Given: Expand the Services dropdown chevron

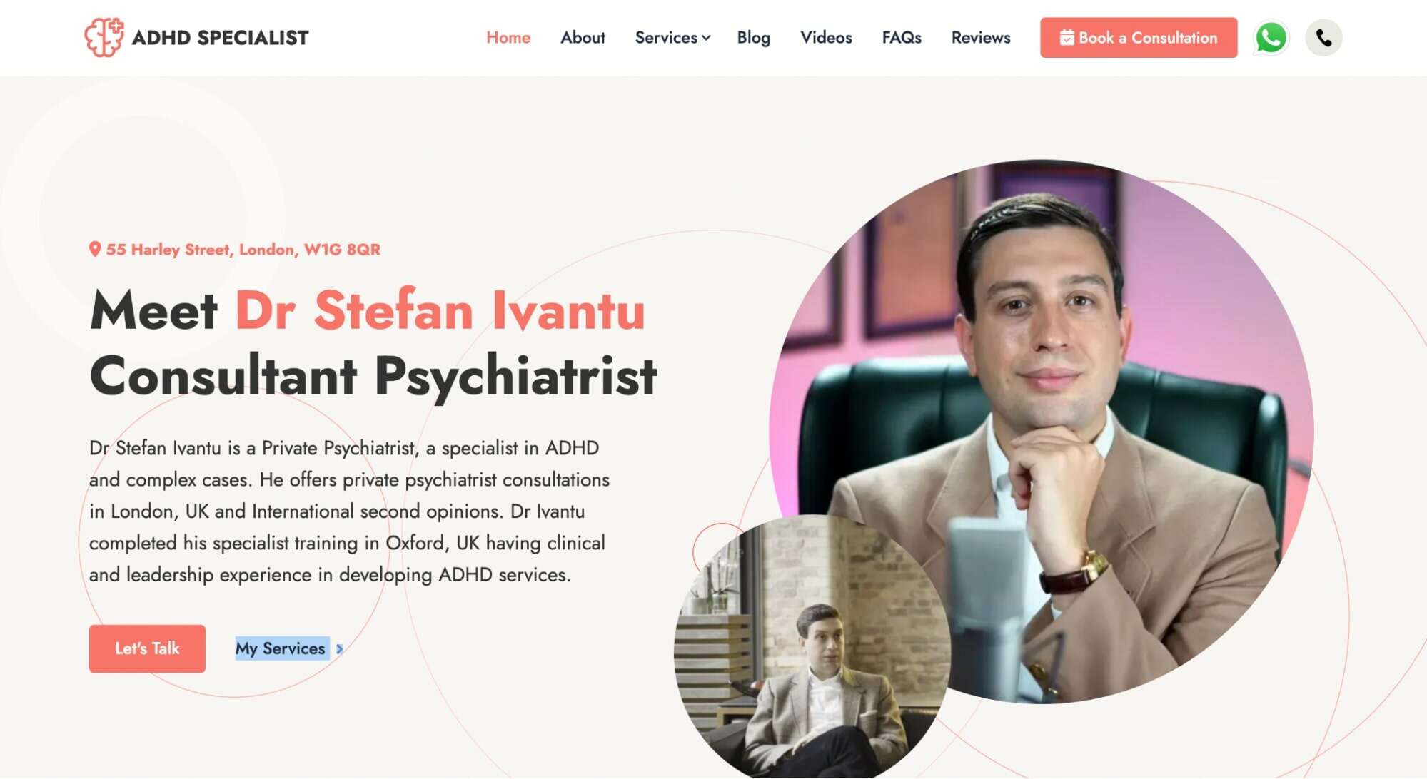Looking at the screenshot, I should pos(706,38).
